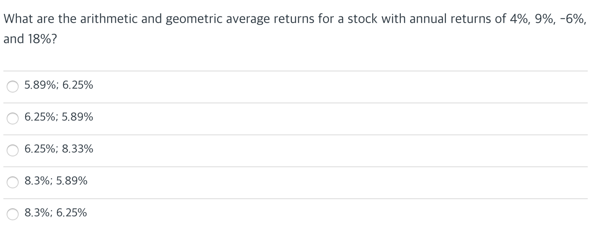Select the radio button for "6.25%; 8.33%"

pos(12,150)
